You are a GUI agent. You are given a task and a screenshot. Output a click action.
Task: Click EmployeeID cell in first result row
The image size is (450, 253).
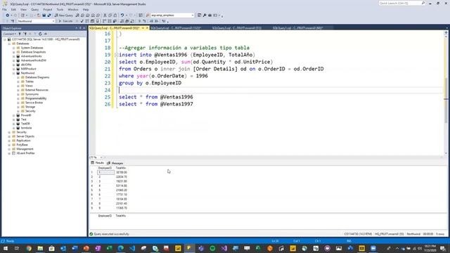click(106, 172)
